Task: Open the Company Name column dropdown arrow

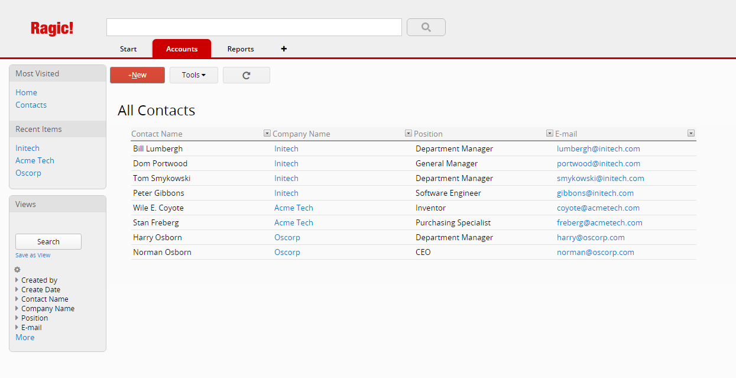Action: click(x=408, y=134)
